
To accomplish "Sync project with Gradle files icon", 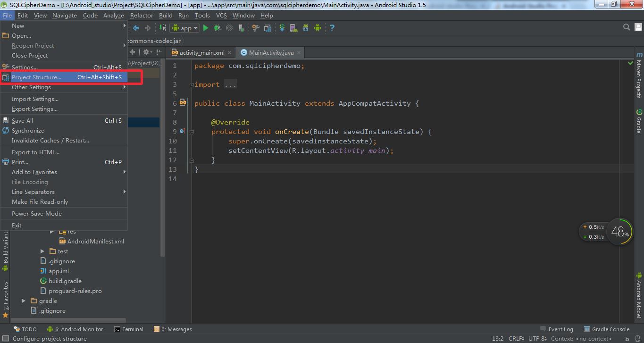I will coord(282,28).
